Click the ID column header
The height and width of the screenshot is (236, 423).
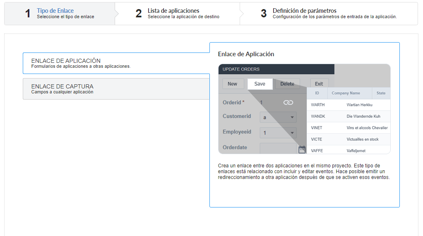317,93
